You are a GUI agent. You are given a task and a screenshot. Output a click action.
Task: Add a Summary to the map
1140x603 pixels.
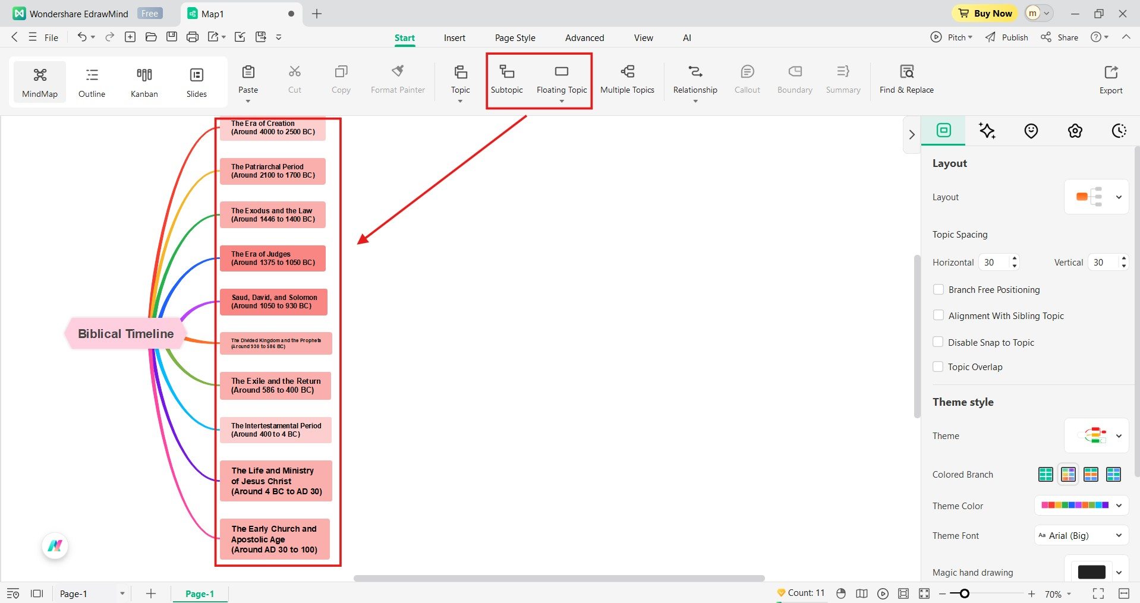[842, 80]
